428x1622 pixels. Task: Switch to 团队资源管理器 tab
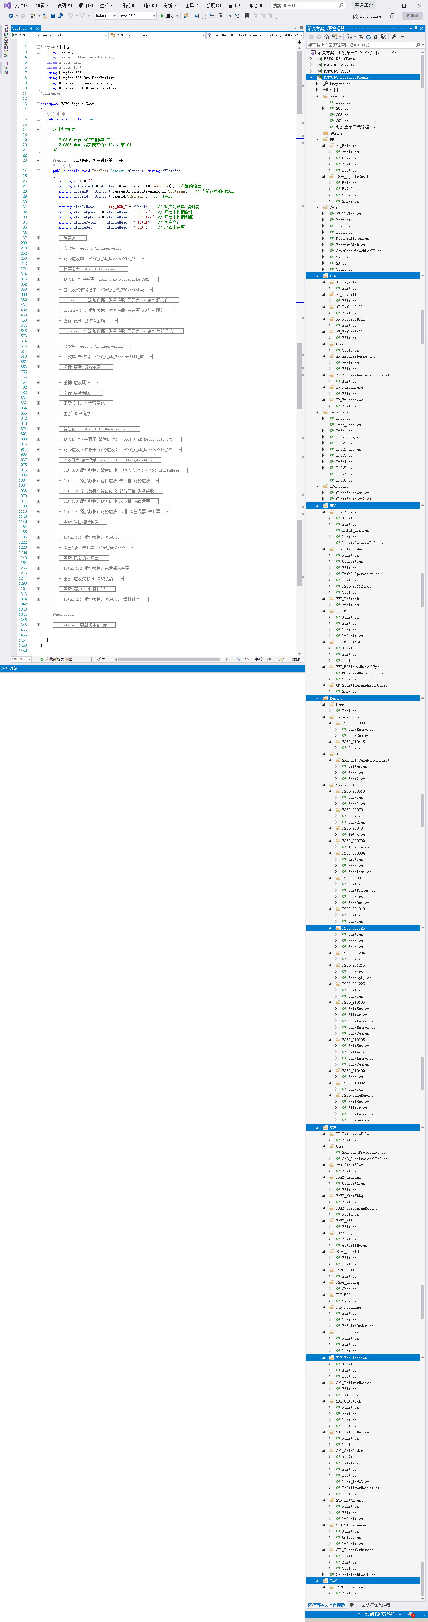point(376,1605)
